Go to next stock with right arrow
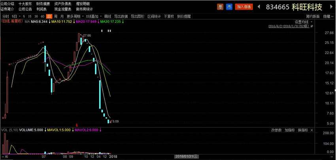Screen dimensions: 336x160 [x=331, y=7]
